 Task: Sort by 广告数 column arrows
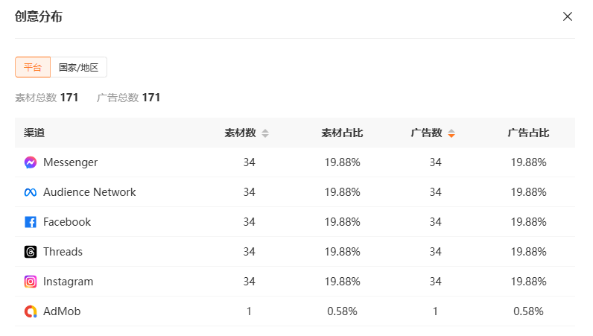(x=451, y=133)
